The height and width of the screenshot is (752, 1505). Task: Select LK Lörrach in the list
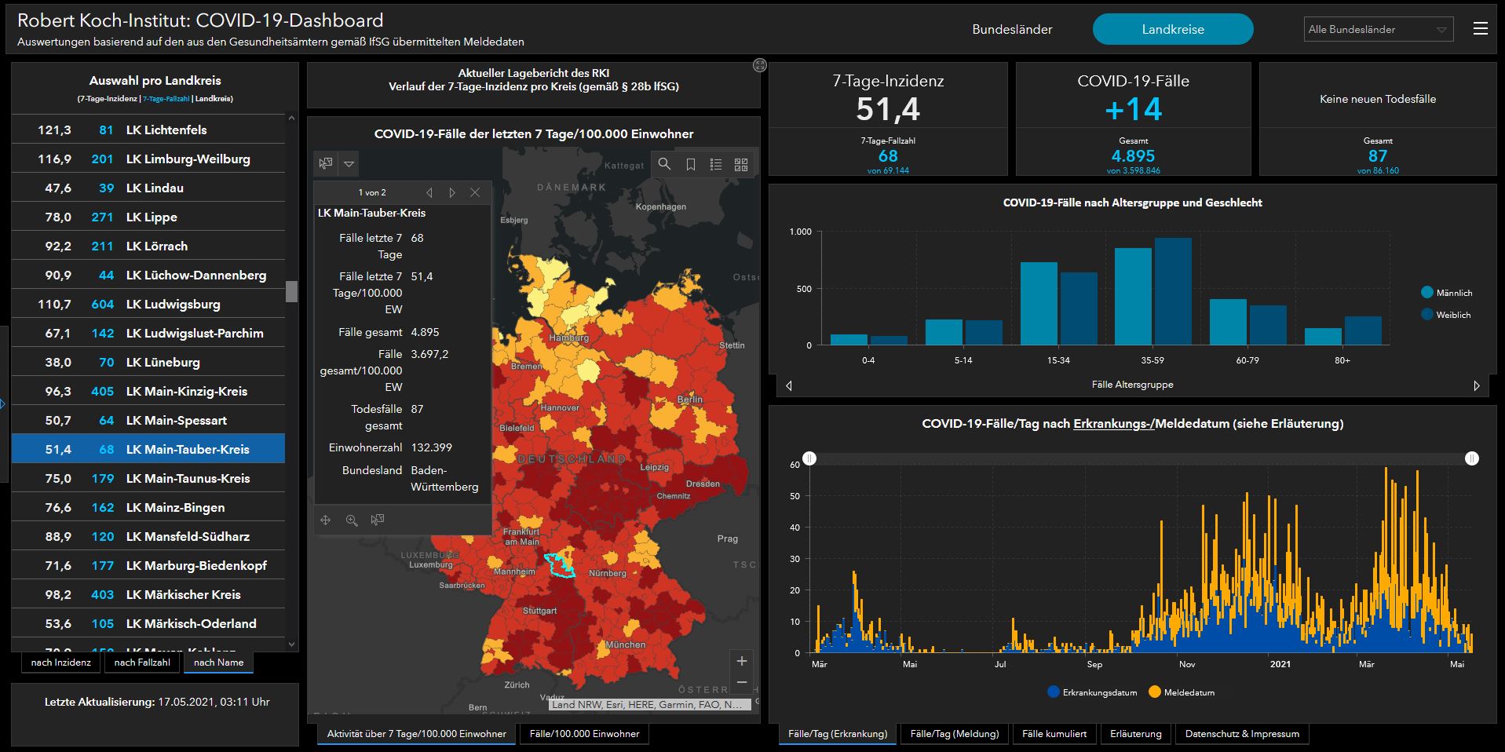pyautogui.click(x=148, y=246)
